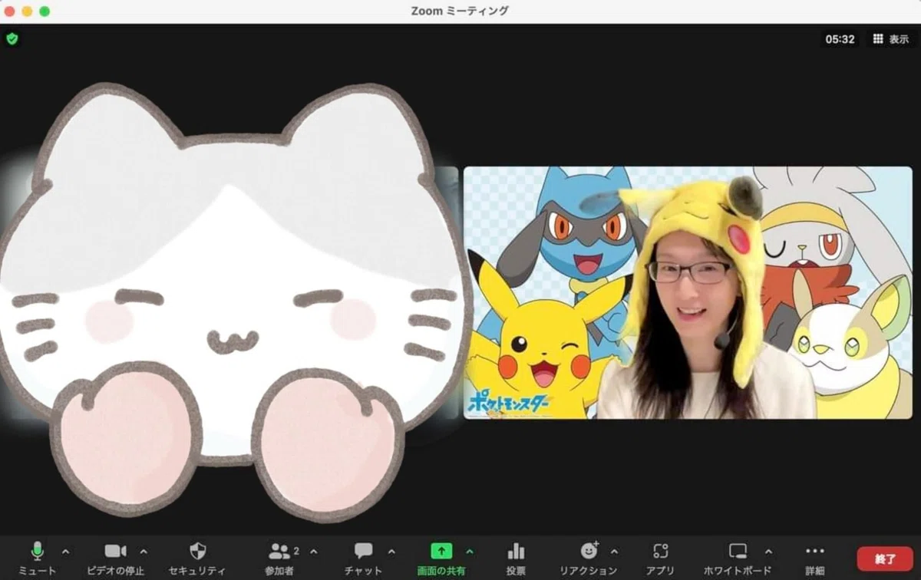Expand the chevron beside ホワイトボード
Screen dimensions: 921x580
coord(768,552)
